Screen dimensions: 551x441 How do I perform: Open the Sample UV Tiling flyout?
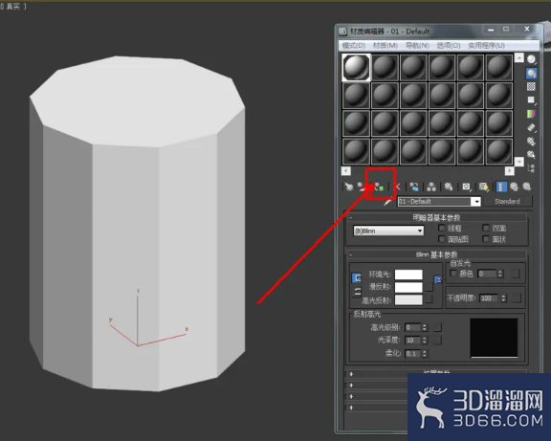[531, 100]
